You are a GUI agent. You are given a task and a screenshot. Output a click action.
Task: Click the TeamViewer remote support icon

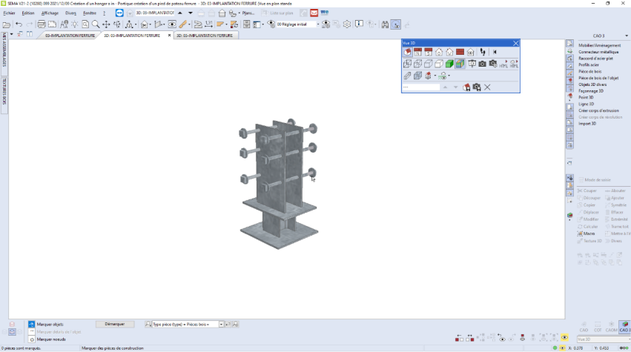(119, 13)
